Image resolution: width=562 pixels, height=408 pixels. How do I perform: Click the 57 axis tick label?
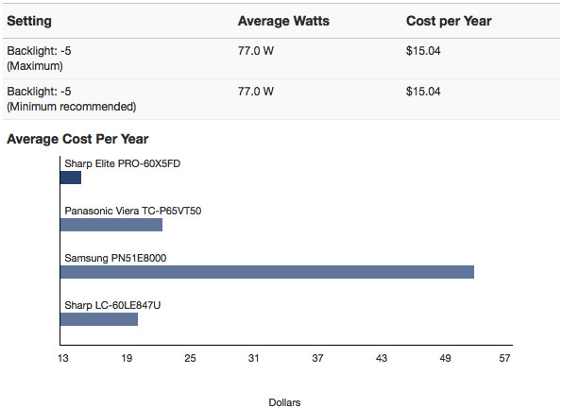504,358
